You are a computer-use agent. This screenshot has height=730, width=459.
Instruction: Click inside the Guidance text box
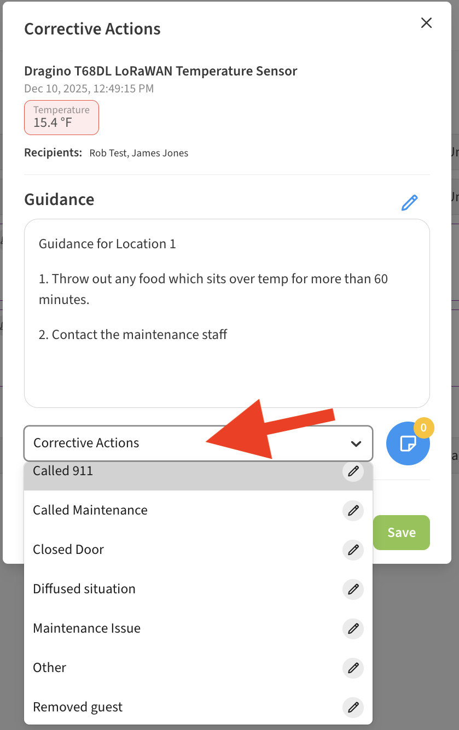click(x=227, y=313)
